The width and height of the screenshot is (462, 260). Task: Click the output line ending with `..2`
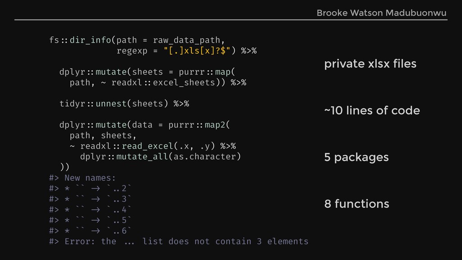point(90,188)
